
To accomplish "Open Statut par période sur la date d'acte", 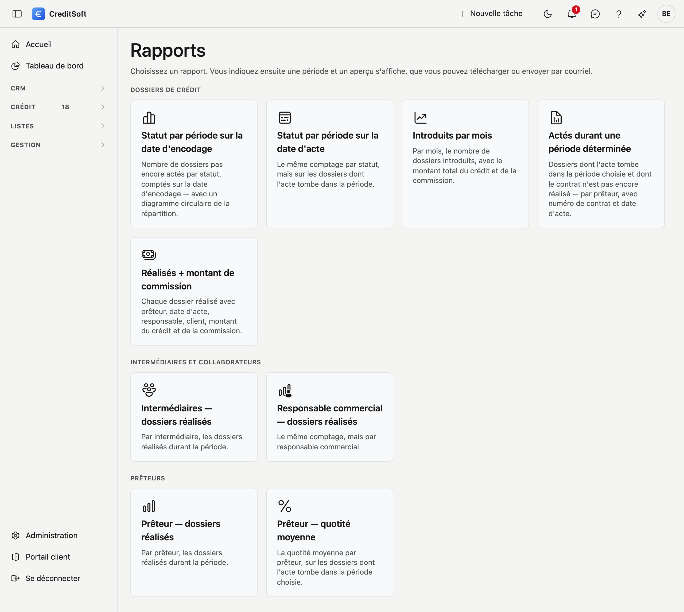I will coord(329,164).
